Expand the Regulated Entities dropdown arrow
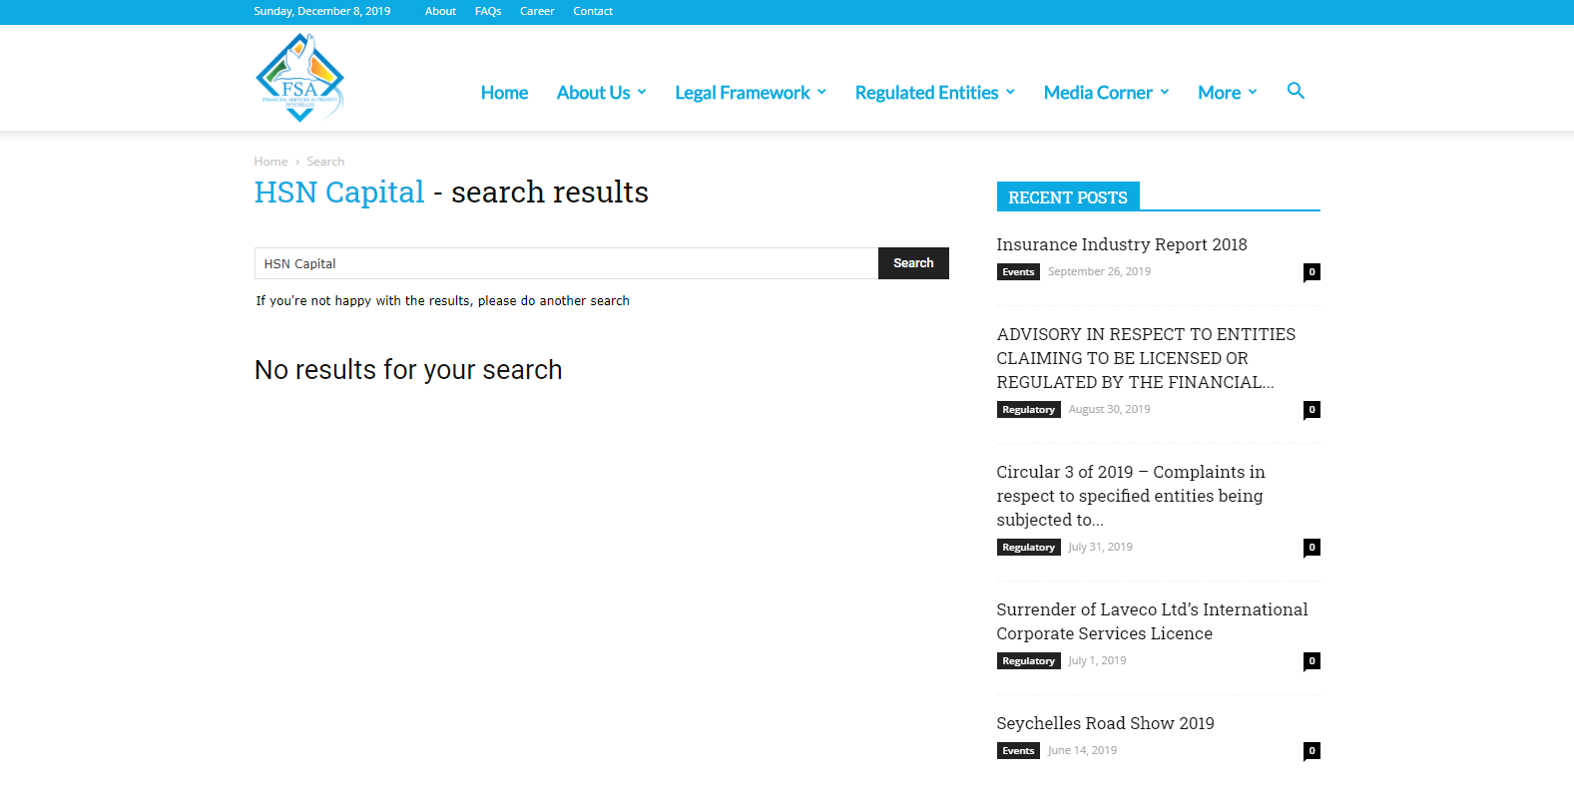The image size is (1574, 787). tap(1010, 92)
